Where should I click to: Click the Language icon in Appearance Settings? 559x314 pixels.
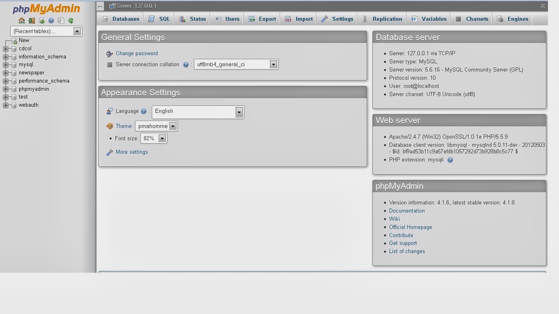point(109,111)
